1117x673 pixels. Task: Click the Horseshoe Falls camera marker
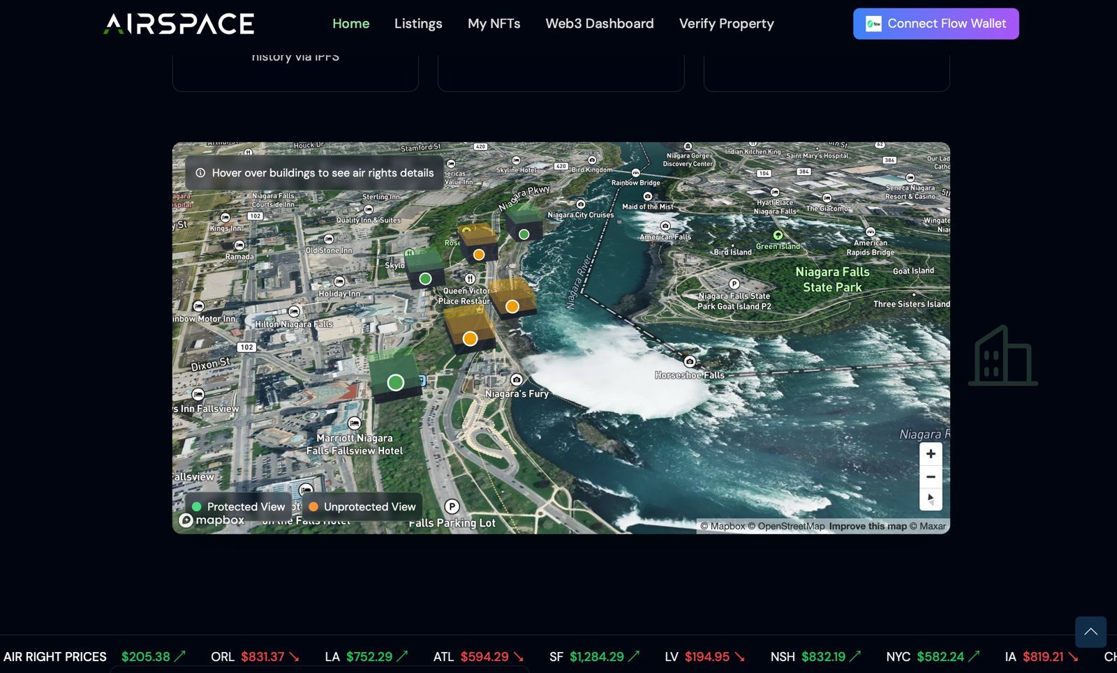(690, 361)
